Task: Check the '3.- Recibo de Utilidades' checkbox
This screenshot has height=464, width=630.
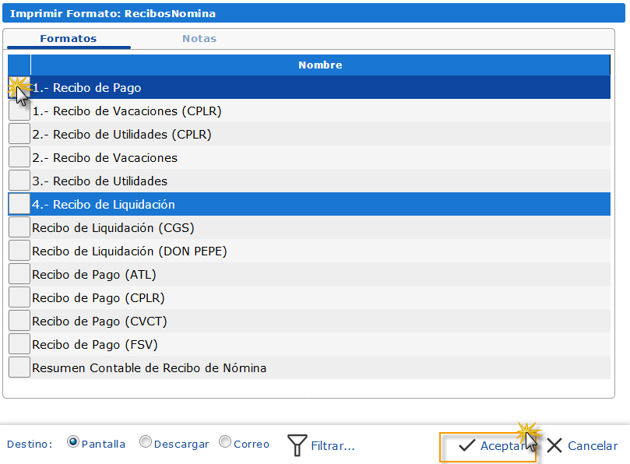Action: click(x=19, y=180)
